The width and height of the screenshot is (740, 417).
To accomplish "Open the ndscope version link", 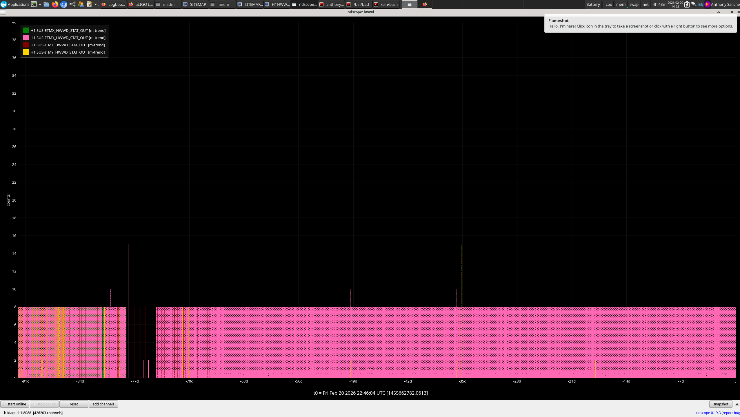I will pos(715,413).
